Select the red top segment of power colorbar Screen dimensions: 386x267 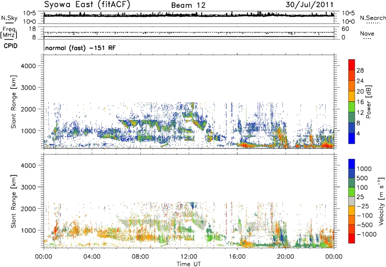tap(352, 65)
